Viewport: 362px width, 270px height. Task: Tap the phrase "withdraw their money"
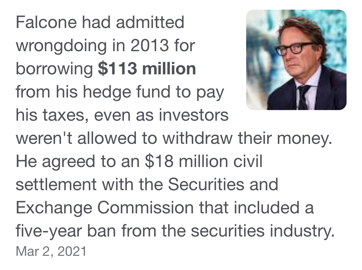tap(246, 138)
